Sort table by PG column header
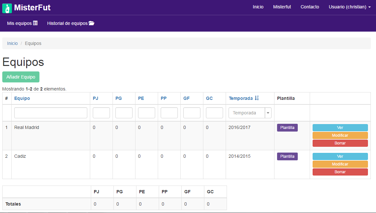376x213 pixels. pyautogui.click(x=118, y=98)
